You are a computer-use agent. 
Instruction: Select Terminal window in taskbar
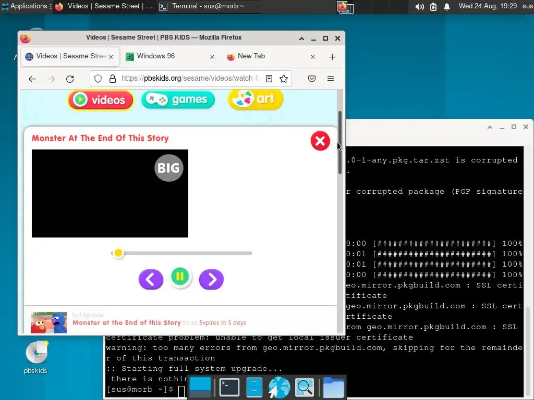pyautogui.click(x=209, y=6)
